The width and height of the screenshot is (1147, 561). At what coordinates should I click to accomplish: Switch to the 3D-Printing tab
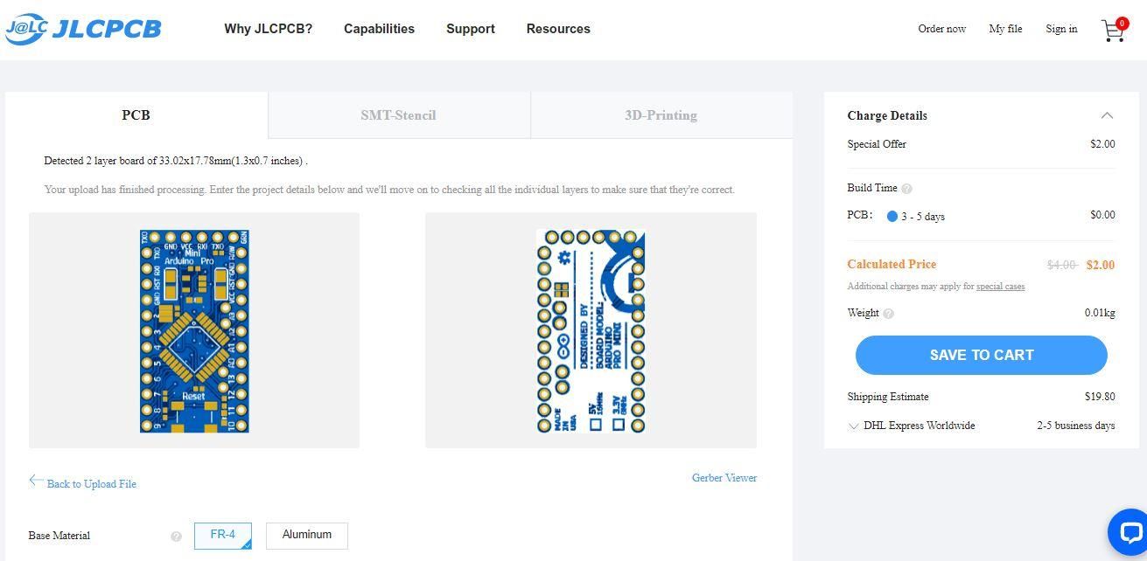661,115
